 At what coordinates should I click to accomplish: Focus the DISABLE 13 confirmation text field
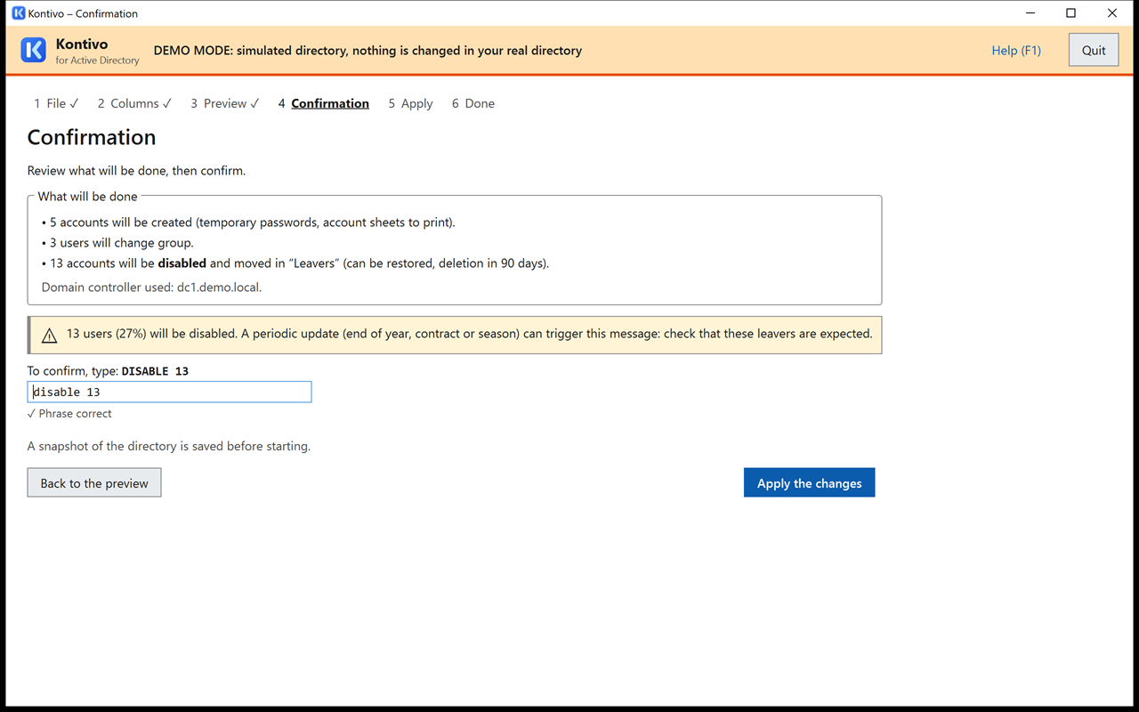pos(169,392)
